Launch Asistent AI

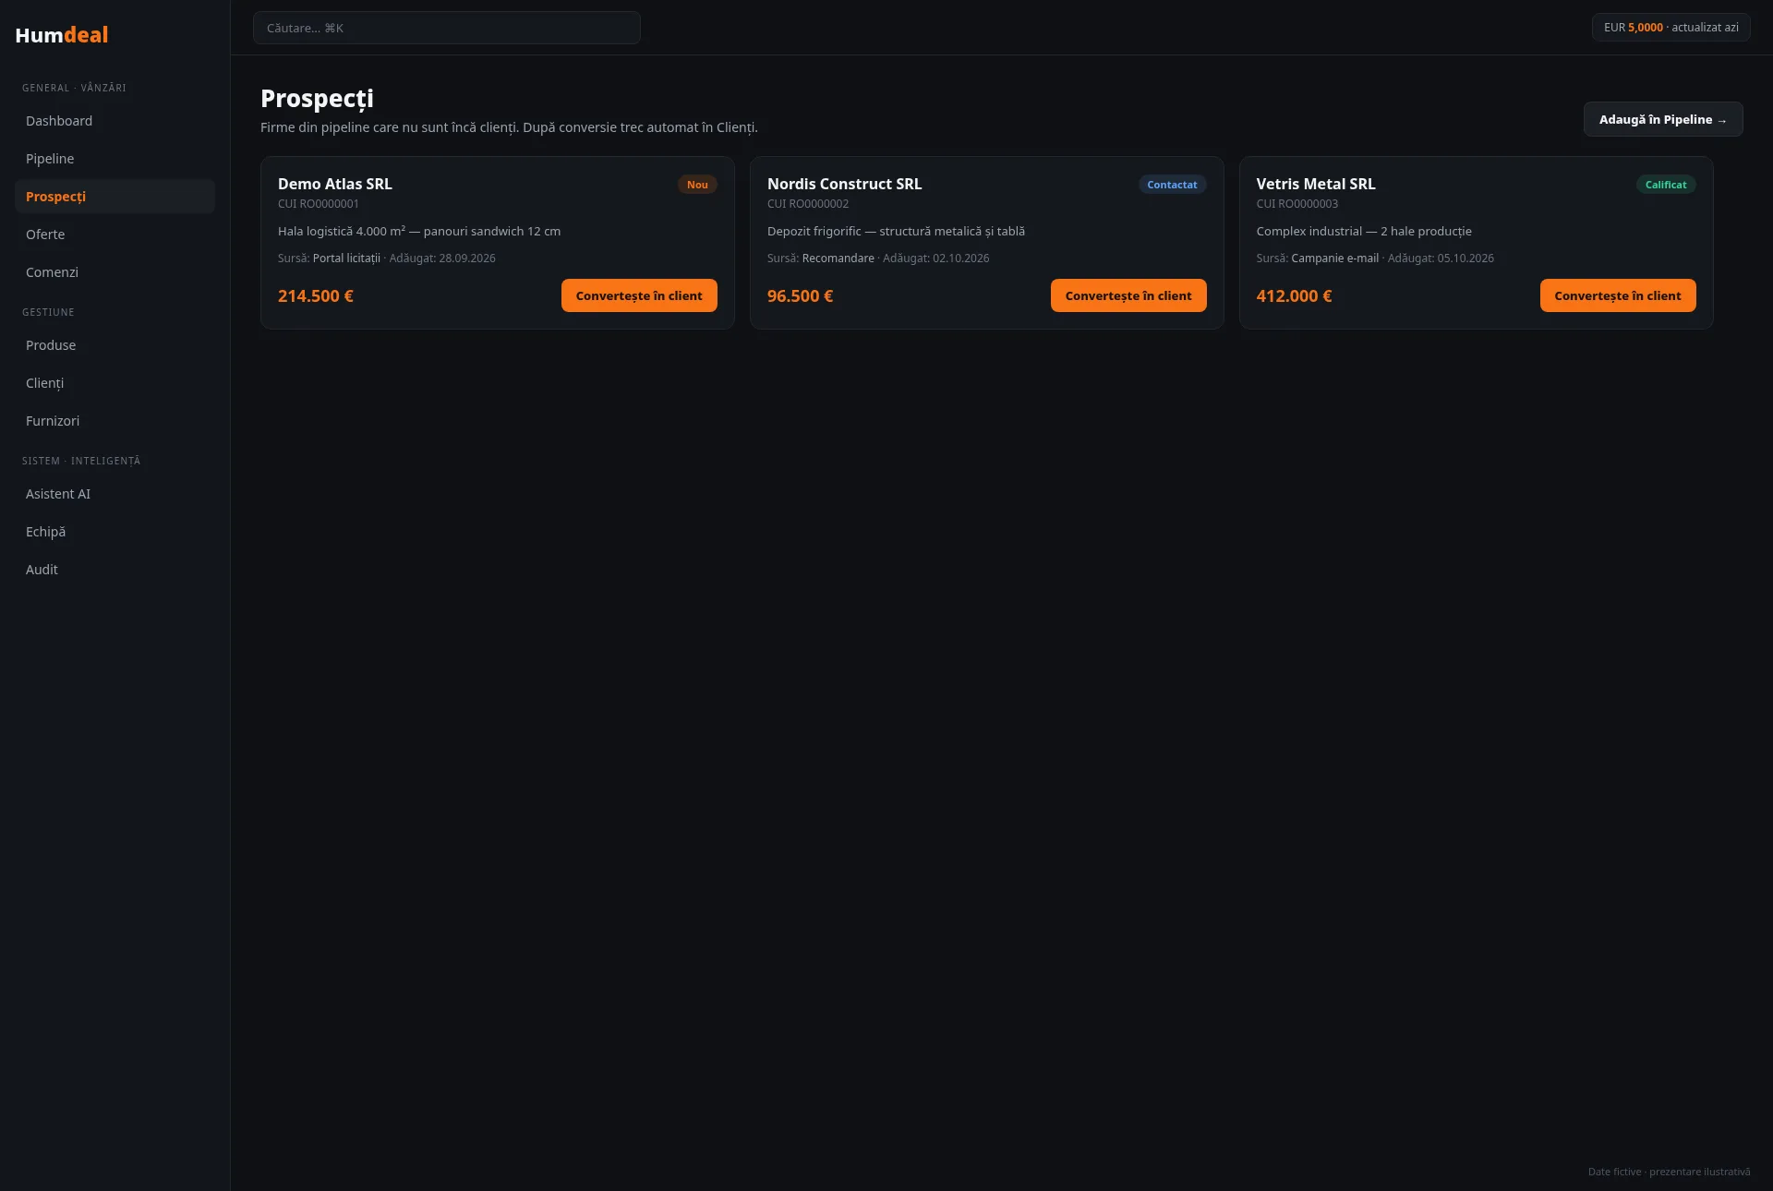click(x=115, y=494)
